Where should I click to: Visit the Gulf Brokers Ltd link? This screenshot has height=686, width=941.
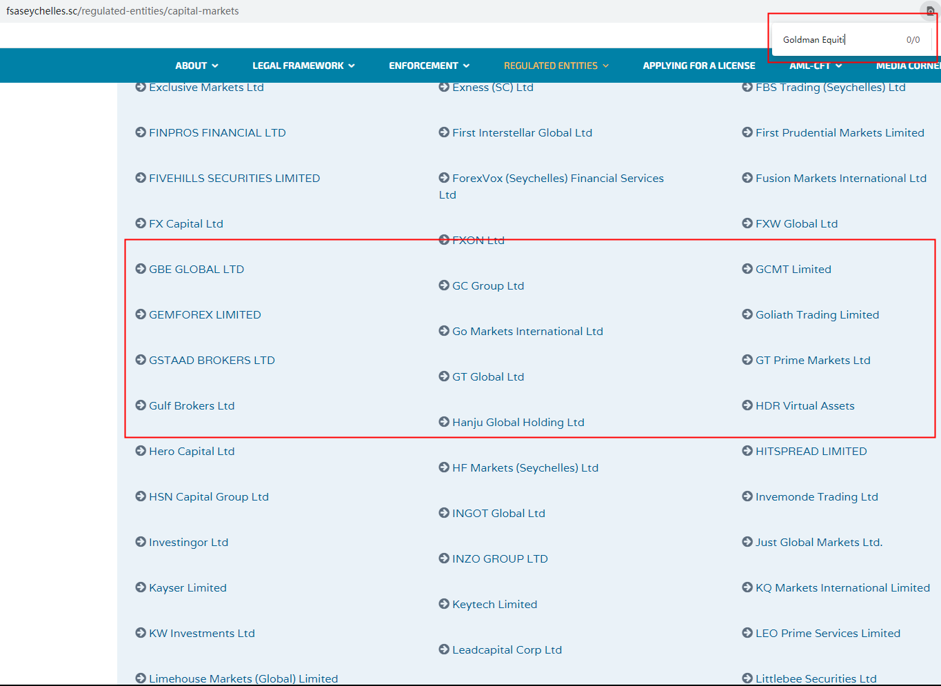point(192,405)
